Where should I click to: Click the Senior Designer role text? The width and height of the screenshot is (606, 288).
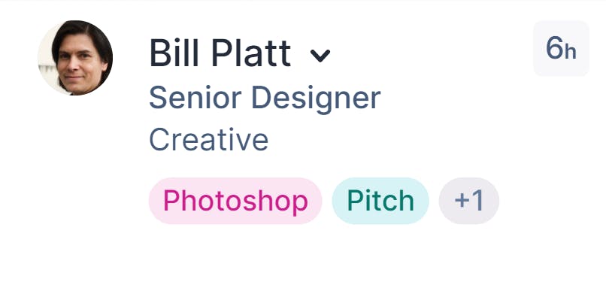pyautogui.click(x=265, y=99)
